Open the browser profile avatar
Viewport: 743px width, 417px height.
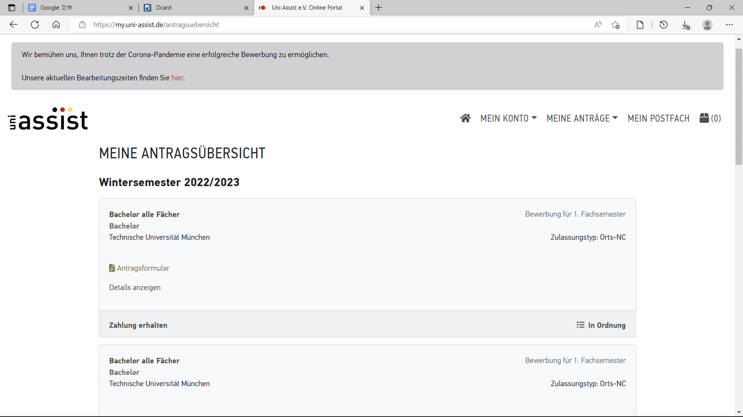tap(707, 24)
